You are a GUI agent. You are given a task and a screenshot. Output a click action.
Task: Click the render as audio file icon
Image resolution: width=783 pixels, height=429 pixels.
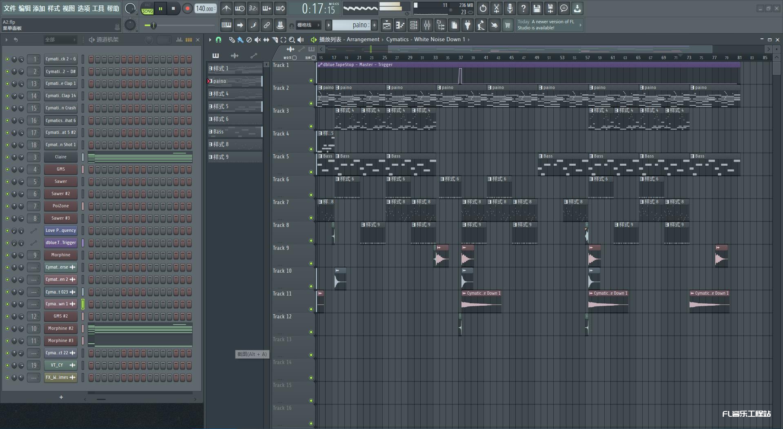[x=550, y=8]
